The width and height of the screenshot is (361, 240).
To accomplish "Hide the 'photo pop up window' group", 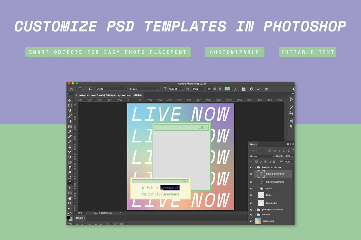I will (x=251, y=209).
